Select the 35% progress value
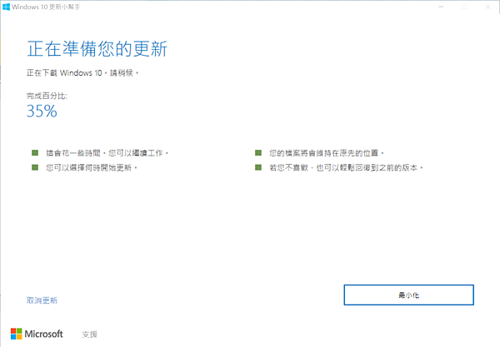The image size is (500, 347). (42, 112)
